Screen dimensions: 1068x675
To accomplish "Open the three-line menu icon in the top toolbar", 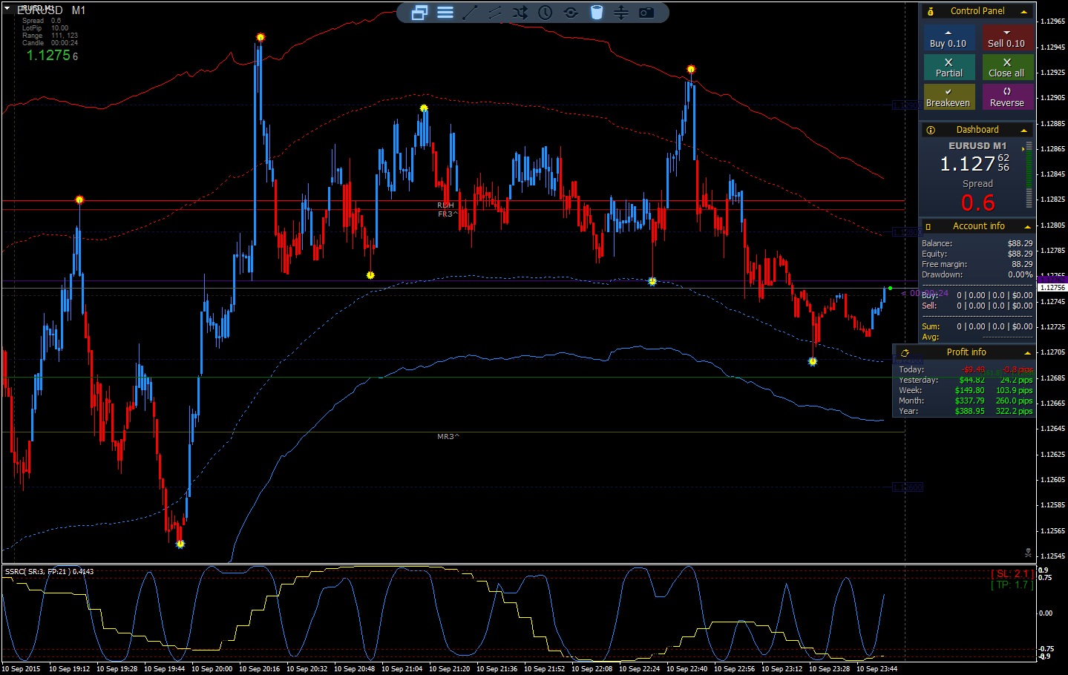I will 445,13.
